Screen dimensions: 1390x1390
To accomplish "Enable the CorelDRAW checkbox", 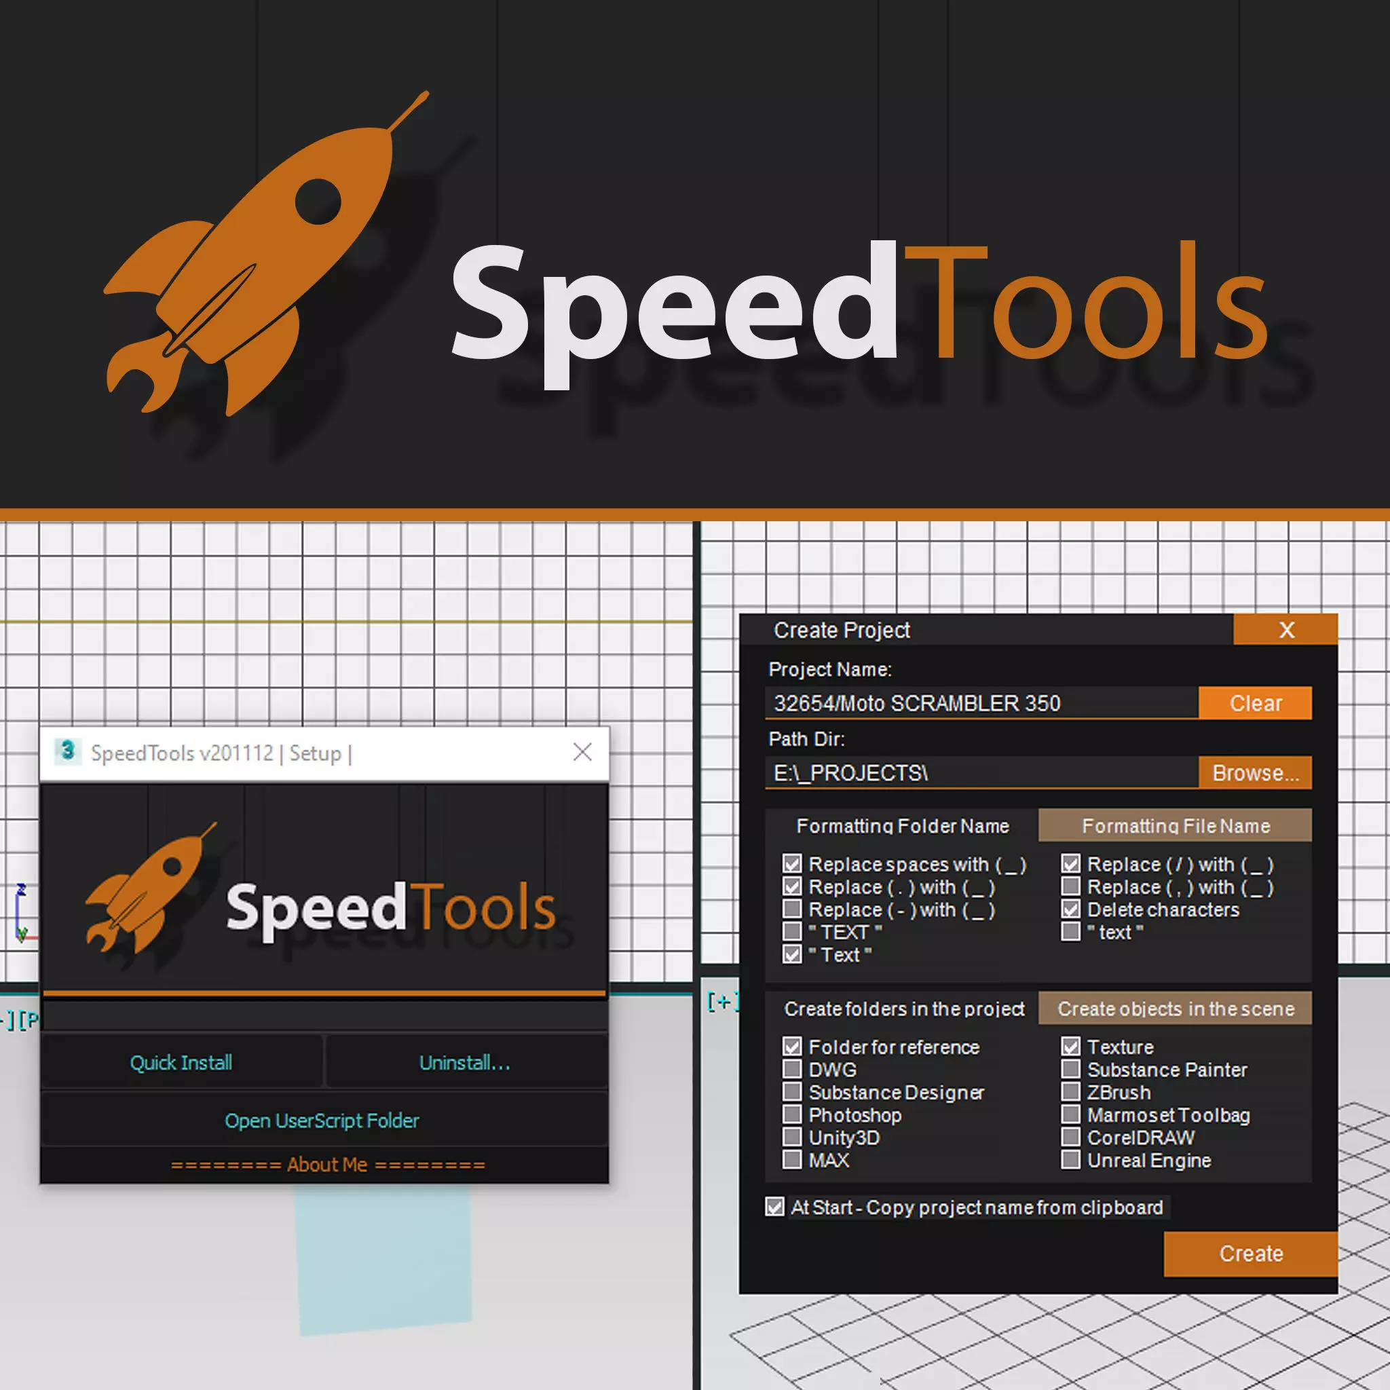I will pos(1070,1137).
